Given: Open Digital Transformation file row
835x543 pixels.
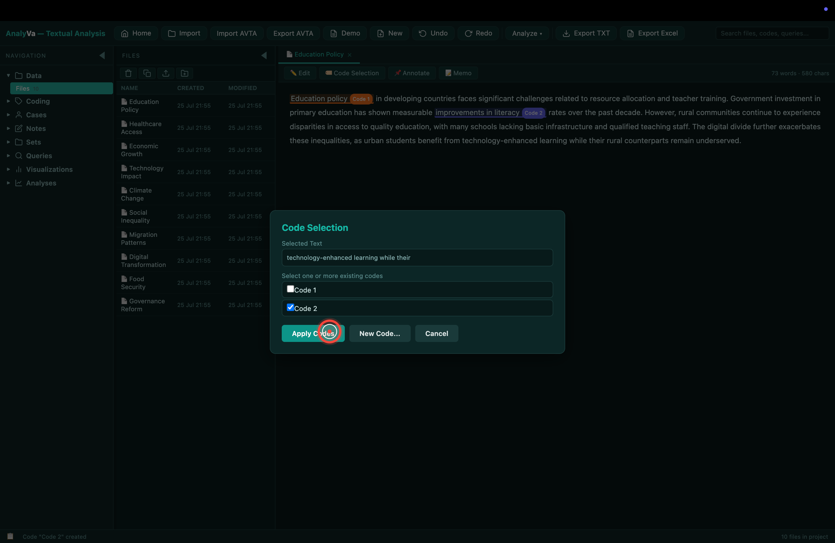Looking at the screenshot, I should click(x=195, y=261).
